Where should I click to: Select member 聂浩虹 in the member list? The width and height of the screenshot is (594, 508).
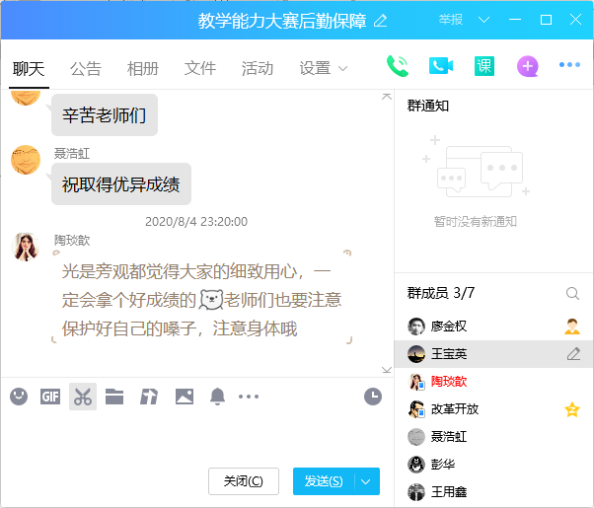pos(448,436)
